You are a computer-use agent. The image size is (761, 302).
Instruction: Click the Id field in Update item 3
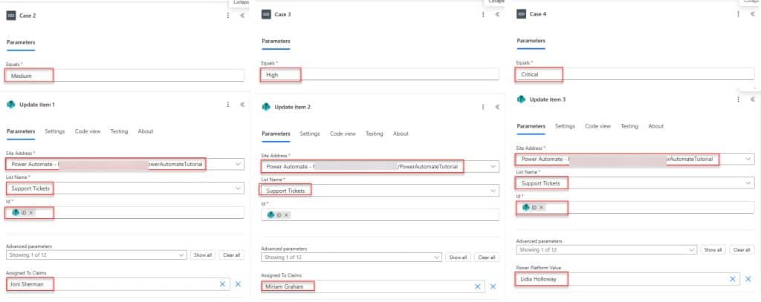pos(635,208)
